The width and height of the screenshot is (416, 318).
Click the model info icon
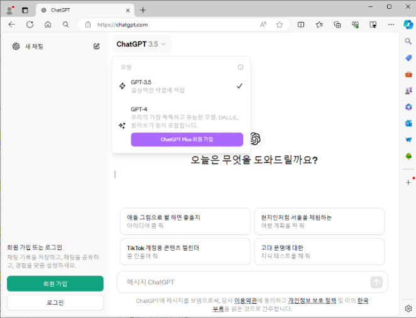(x=241, y=67)
